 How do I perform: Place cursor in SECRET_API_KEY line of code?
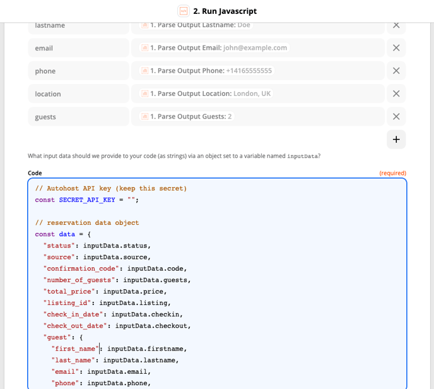86,200
